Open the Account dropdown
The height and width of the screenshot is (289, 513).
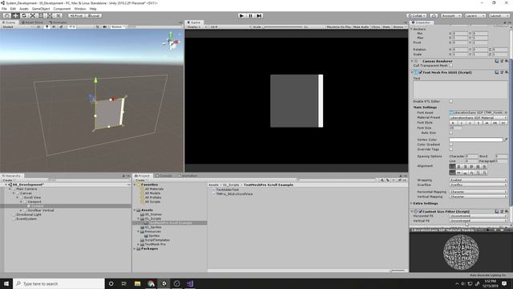coord(450,15)
